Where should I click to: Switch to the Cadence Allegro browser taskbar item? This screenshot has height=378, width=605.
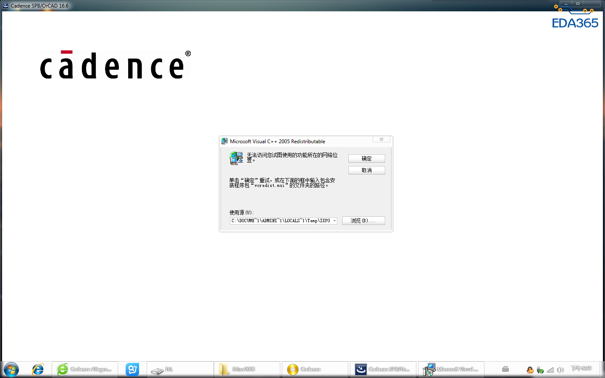coord(85,370)
